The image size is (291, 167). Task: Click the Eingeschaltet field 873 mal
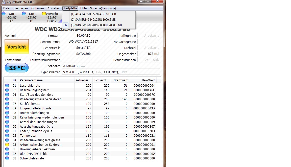pyautogui.click(x=149, y=54)
